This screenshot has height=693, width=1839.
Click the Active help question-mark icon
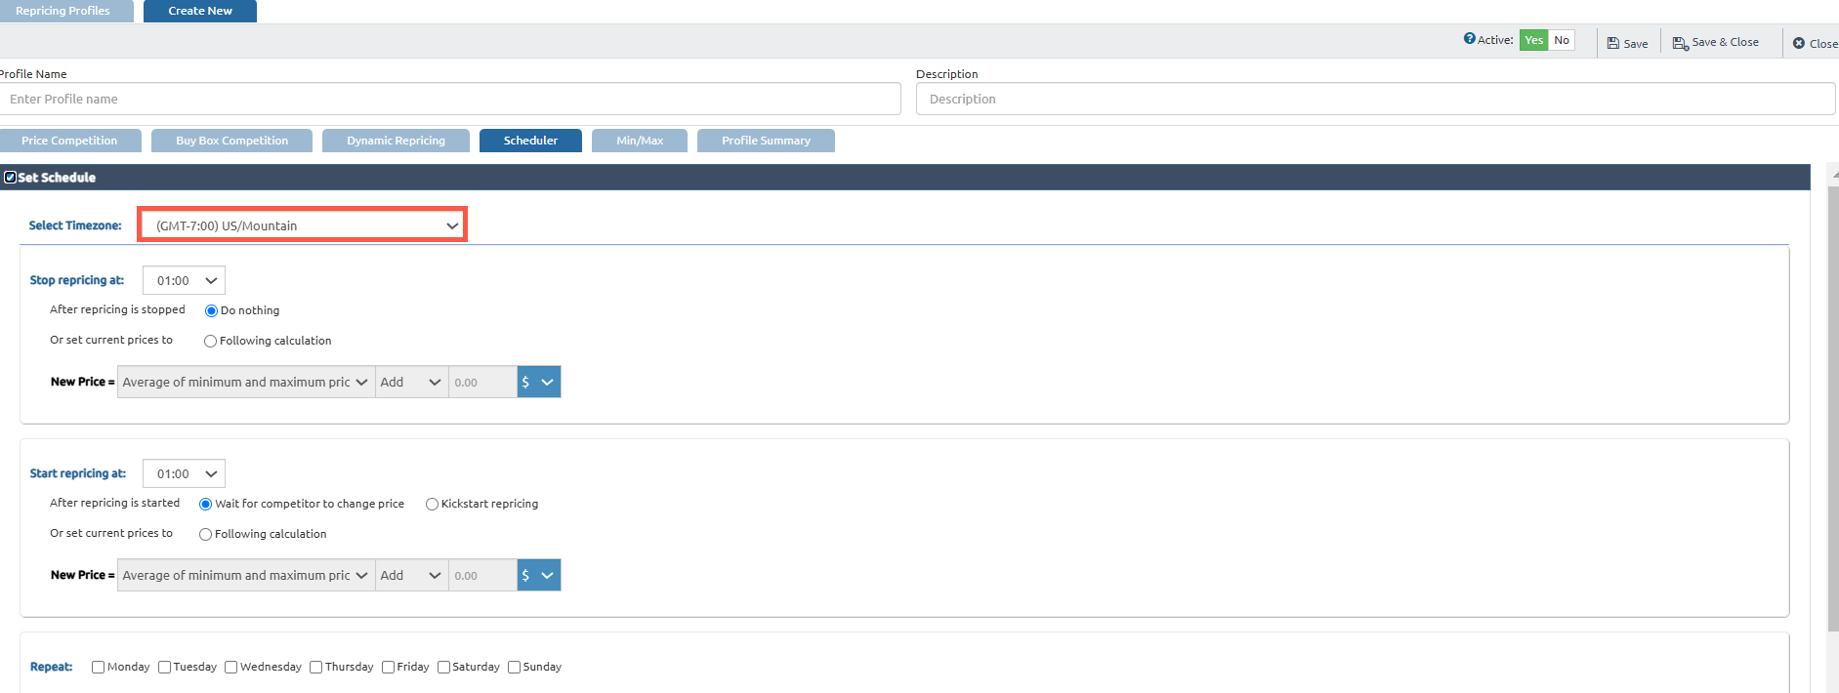pos(1469,39)
